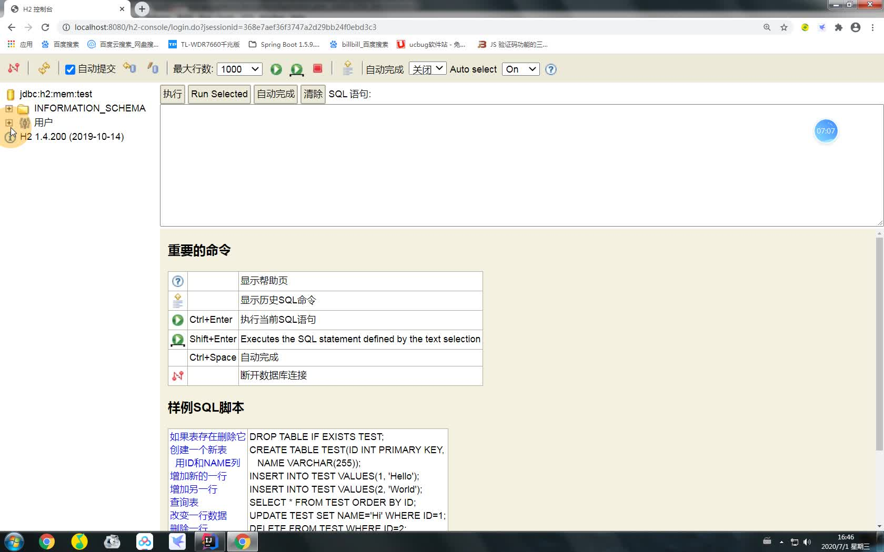
Task: Click H2 1.4.200 version entry
Action: 72,137
